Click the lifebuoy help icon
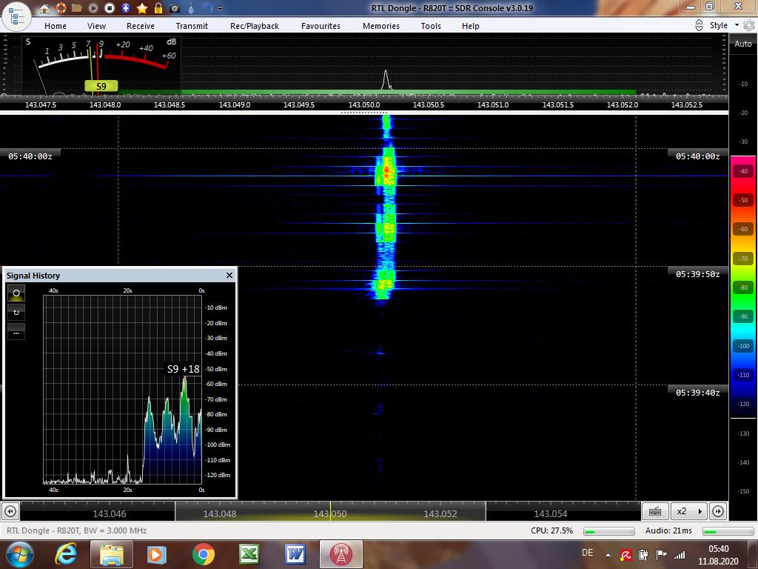Screen dimensions: 758x569 point(61,8)
